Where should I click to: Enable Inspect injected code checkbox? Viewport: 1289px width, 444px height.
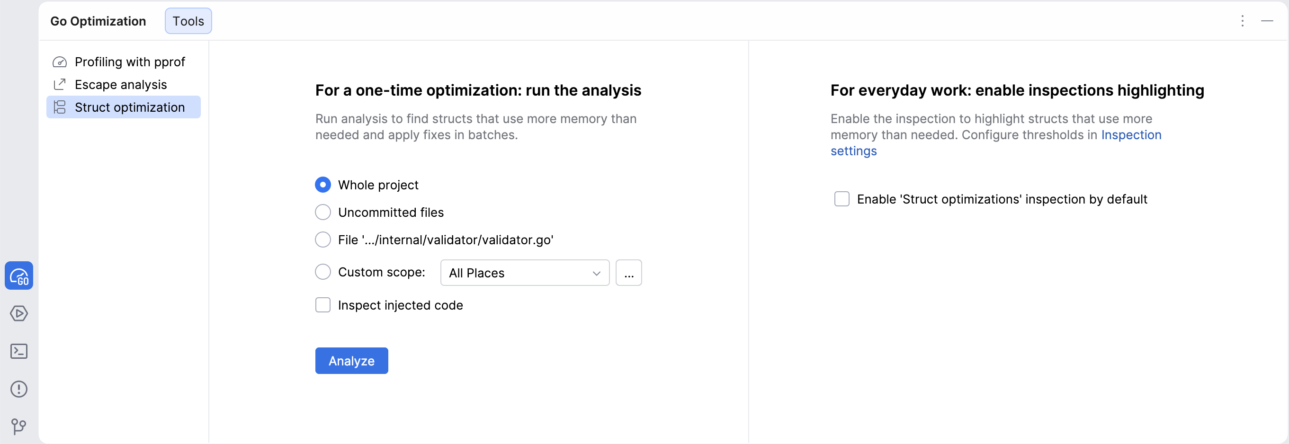coord(323,305)
